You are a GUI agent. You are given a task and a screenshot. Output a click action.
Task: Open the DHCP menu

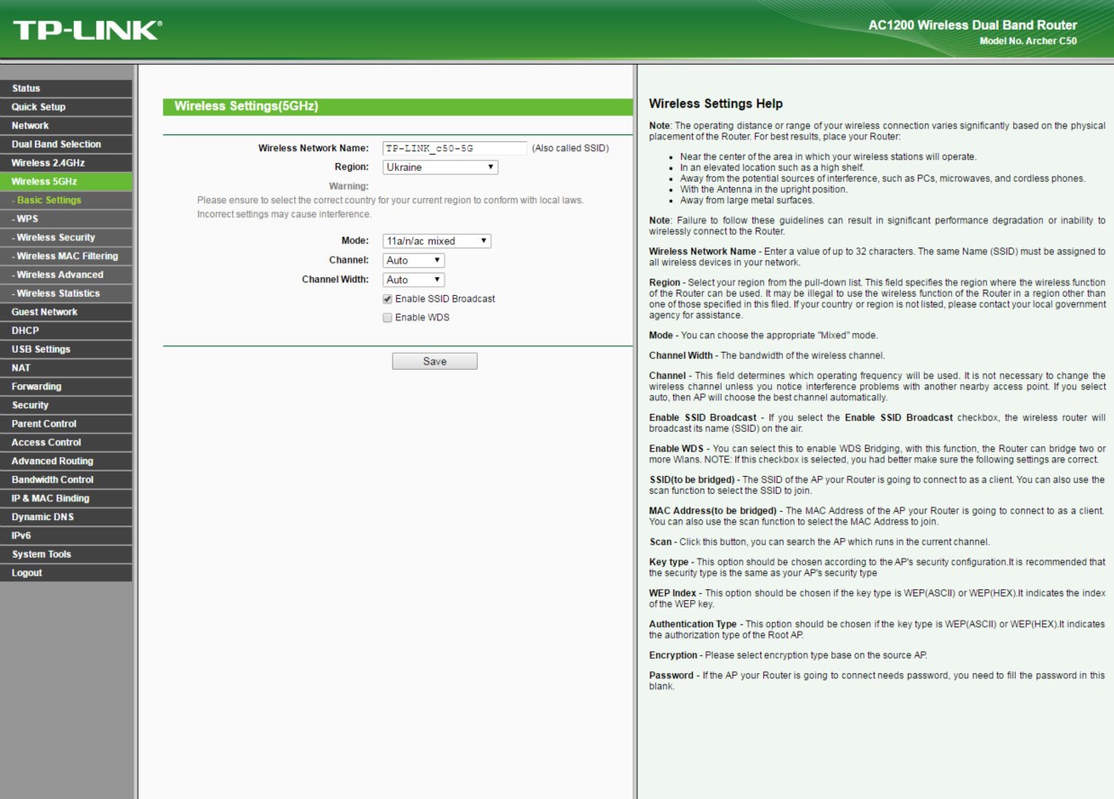(25, 330)
